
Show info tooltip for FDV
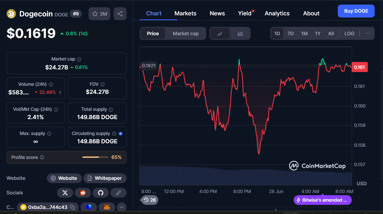[103, 84]
